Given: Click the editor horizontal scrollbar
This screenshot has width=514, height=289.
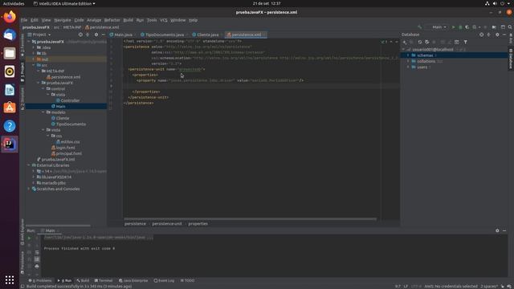Looking at the screenshot, I should (x=250, y=219).
